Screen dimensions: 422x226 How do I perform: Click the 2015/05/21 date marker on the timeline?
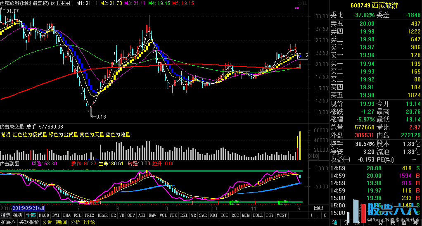tap(28, 208)
